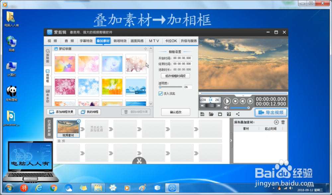The height and width of the screenshot is (195, 332).
Task: Click the 素材 column header
Action: click(x=246, y=129)
